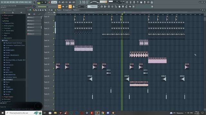The height and width of the screenshot is (115, 206).
Task: Open the Playlist view icon
Action: (102, 6)
